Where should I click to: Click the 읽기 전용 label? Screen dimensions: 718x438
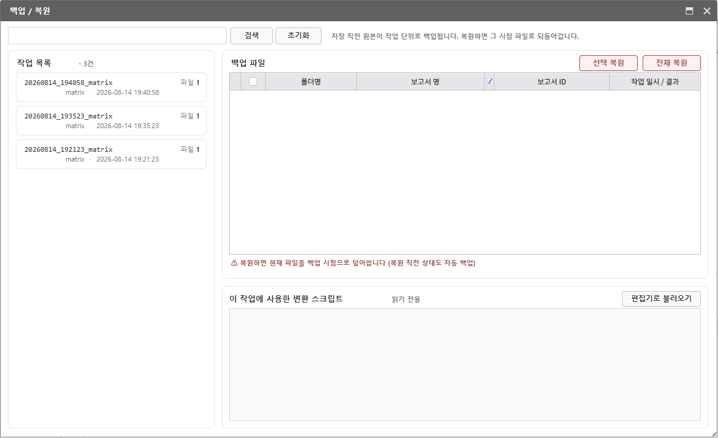coord(406,299)
